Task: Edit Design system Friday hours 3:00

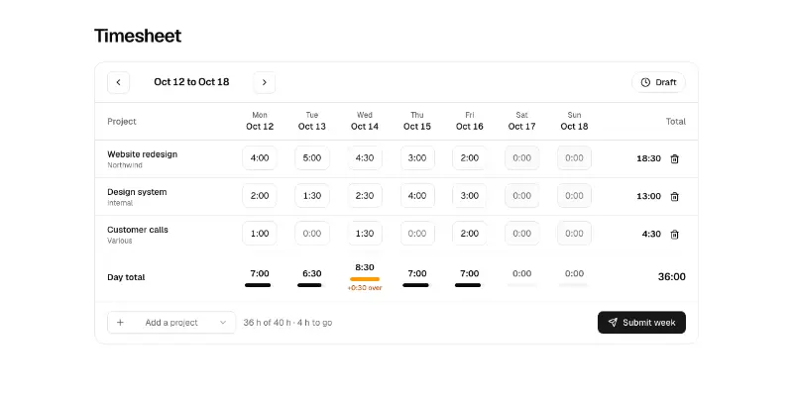Action: (469, 195)
